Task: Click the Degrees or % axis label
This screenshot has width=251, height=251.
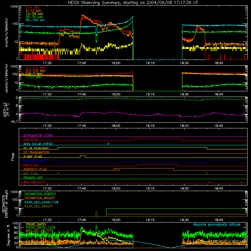Action: 8,235
